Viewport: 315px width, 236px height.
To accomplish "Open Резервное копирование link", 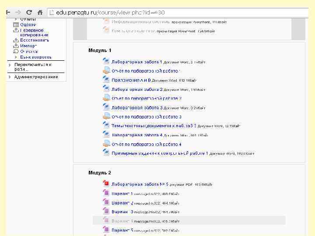I will 34,32.
